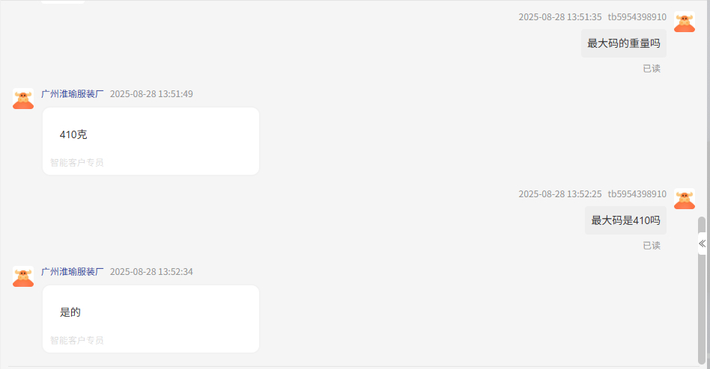This screenshot has width=710, height=369.
Task: Open 广州淮瑜服装厂 seller name at 13:51:49
Action: coord(73,94)
